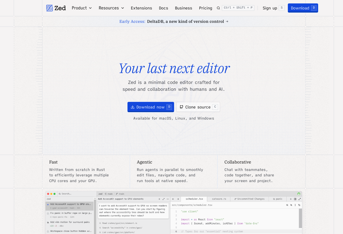This screenshot has width=343, height=234.
Task: Click the new thread plus icon in agent panel
Action: coord(159,199)
